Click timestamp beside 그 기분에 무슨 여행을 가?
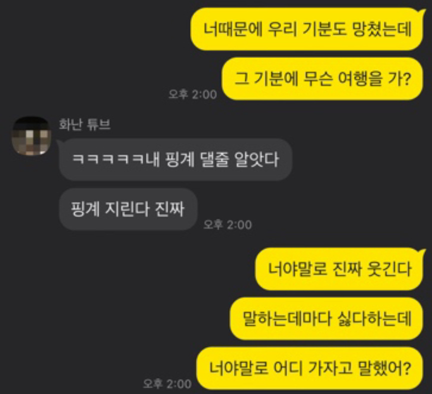 pyautogui.click(x=192, y=94)
